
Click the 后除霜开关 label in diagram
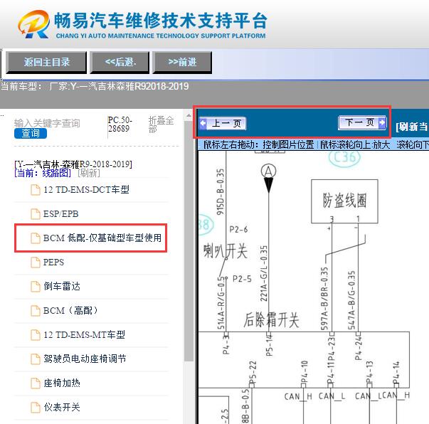point(271,319)
